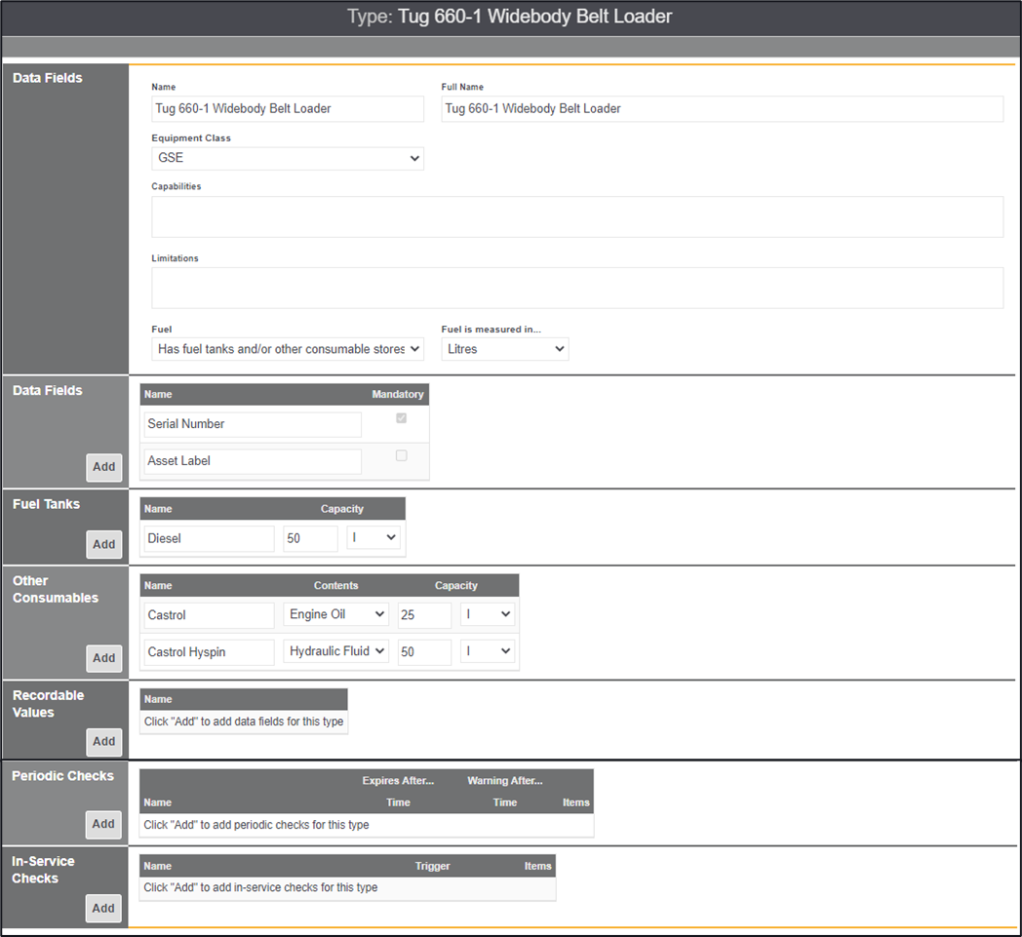This screenshot has width=1022, height=937.
Task: Open the Equipment Class dropdown
Action: pos(288,158)
